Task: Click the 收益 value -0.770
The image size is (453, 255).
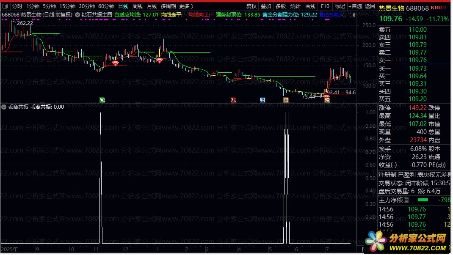Action: click(418, 165)
